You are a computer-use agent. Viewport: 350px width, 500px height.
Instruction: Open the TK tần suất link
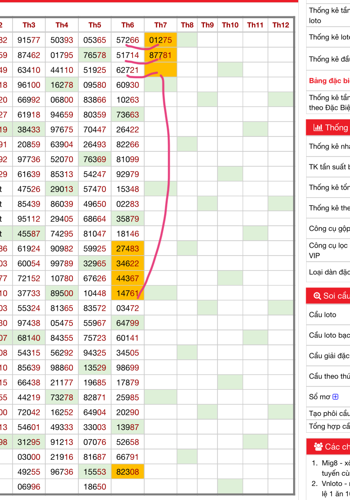click(329, 167)
